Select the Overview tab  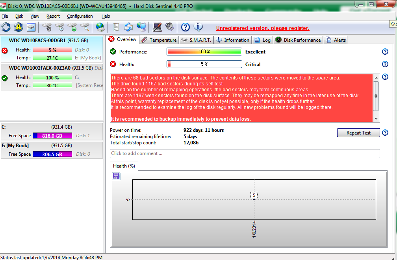[122, 39]
